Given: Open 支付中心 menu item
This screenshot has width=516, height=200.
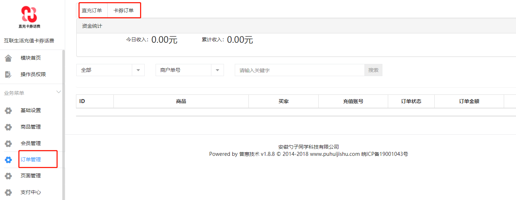Looking at the screenshot, I should [x=31, y=192].
